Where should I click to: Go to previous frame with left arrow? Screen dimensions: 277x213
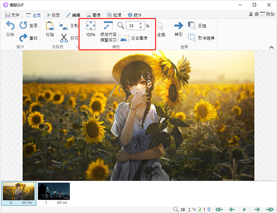pyautogui.click(x=232, y=210)
